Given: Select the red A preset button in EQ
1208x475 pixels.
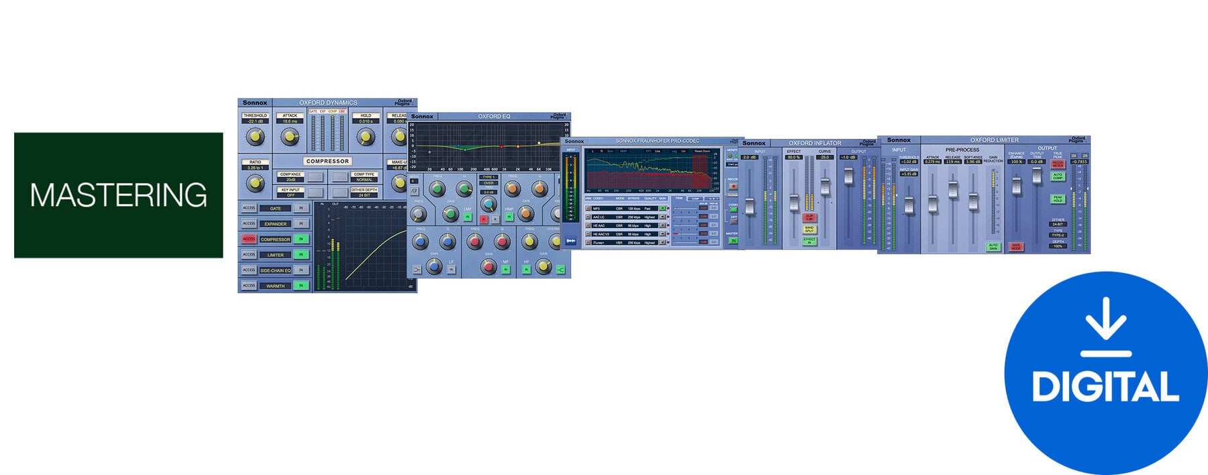Looking at the screenshot, I should click(x=483, y=219).
